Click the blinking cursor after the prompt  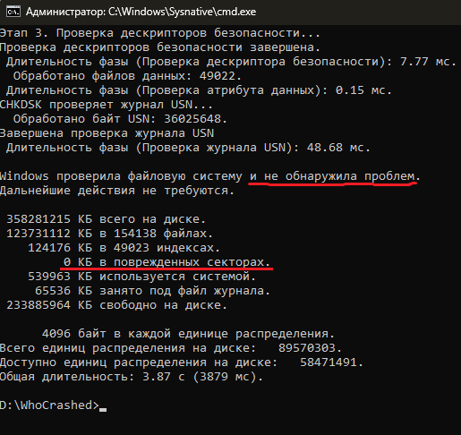point(103,410)
